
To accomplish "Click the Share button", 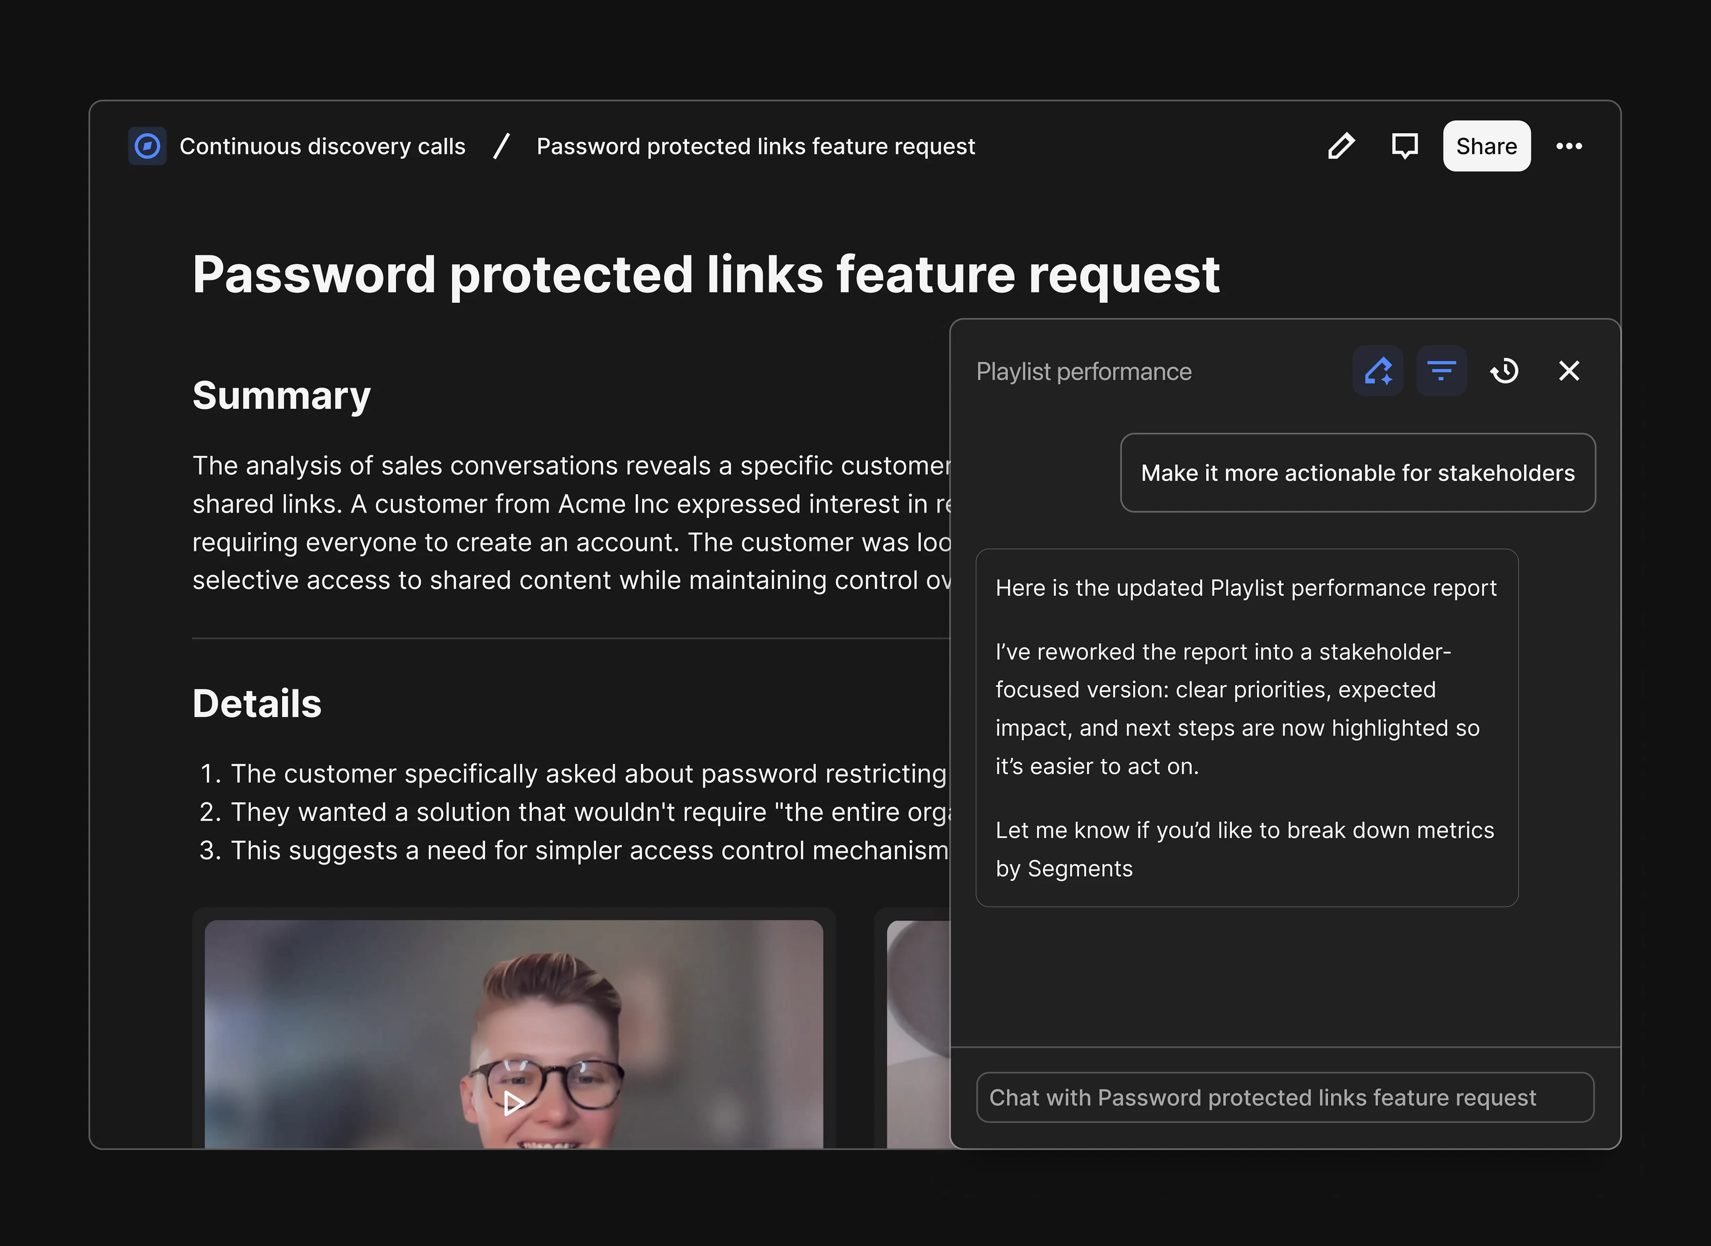I will point(1486,146).
